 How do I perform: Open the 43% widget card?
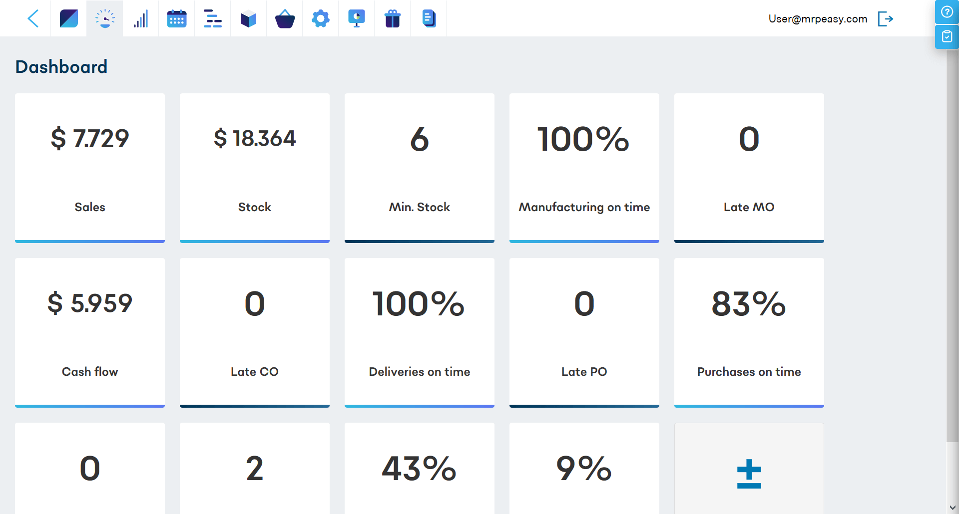tap(420, 469)
